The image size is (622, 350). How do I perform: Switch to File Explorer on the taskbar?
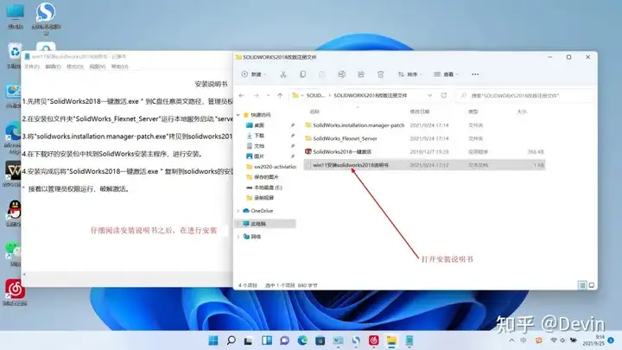click(391, 340)
